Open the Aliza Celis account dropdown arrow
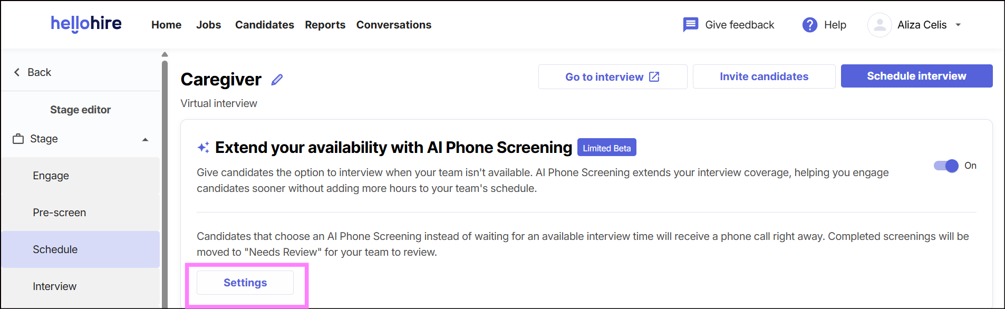This screenshot has height=309, width=1005. point(958,25)
